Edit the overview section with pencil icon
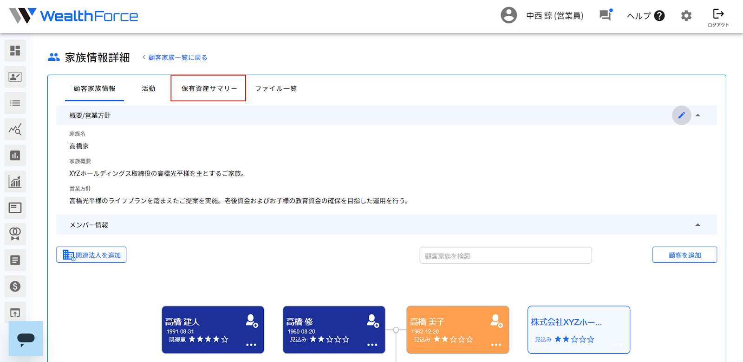Screen dimensions: 743x362 682,115
